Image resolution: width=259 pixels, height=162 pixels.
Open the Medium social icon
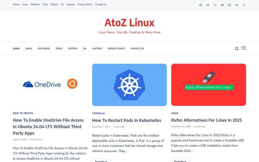237,5
